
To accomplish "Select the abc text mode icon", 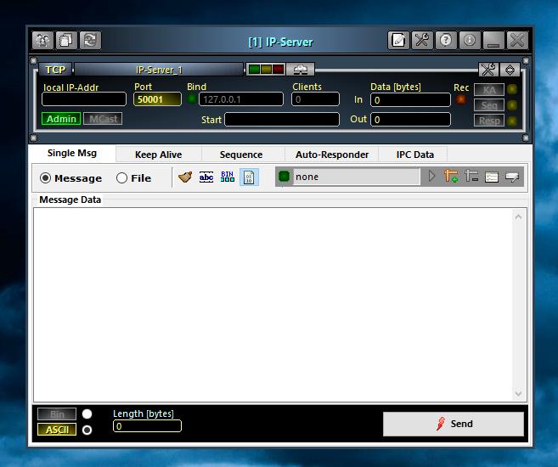I will pos(206,177).
